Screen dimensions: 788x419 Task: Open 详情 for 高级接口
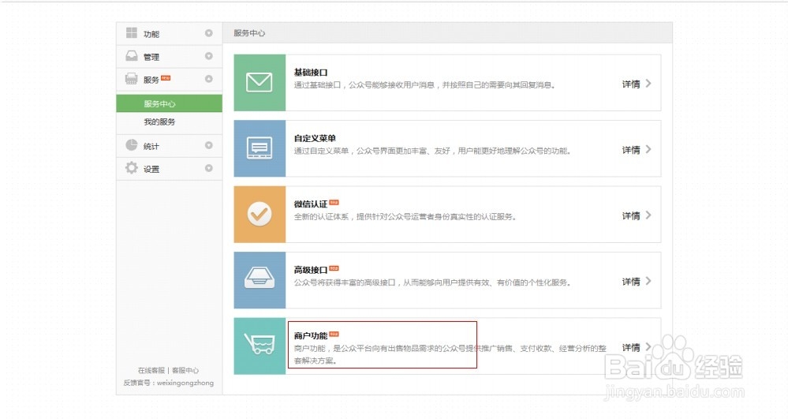coord(631,282)
